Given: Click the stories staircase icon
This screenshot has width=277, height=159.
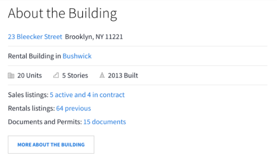Looking at the screenshot, I should point(56,75).
